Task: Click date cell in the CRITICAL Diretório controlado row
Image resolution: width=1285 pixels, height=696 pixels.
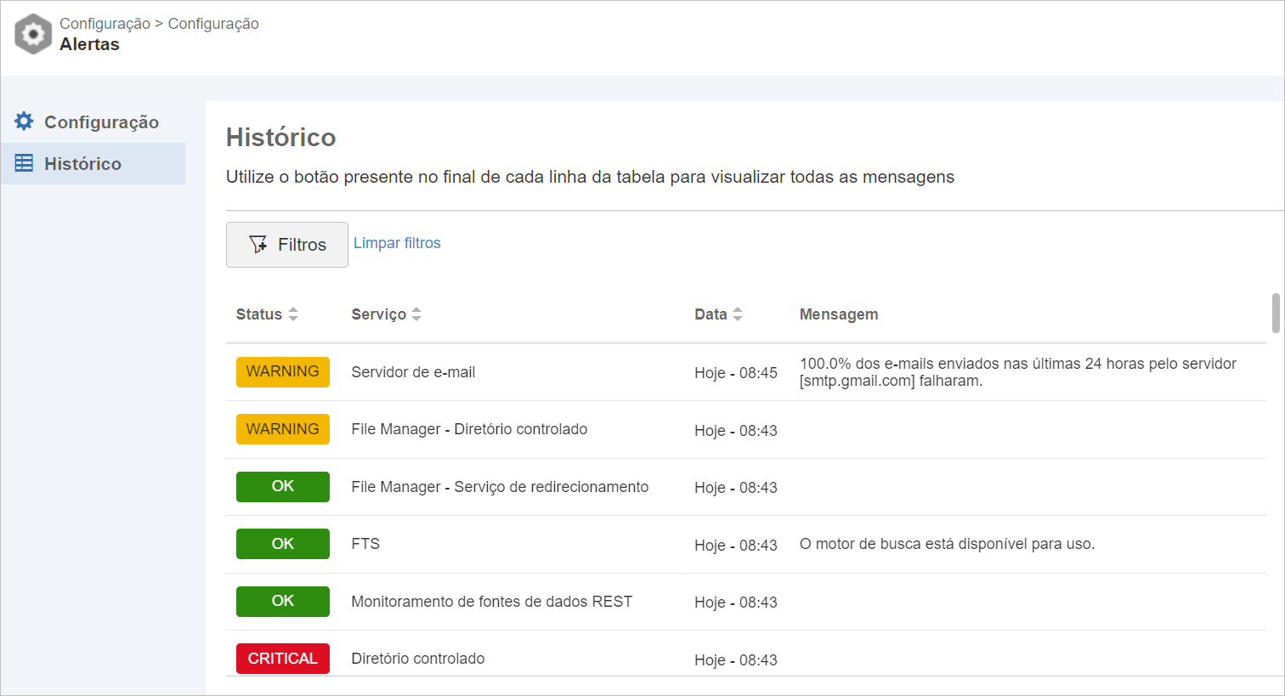Action: [736, 660]
